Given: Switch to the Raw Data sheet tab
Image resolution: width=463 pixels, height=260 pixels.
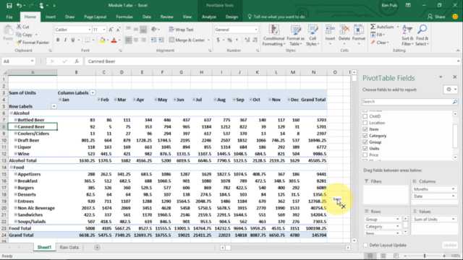Looking at the screenshot, I should coord(69,247).
